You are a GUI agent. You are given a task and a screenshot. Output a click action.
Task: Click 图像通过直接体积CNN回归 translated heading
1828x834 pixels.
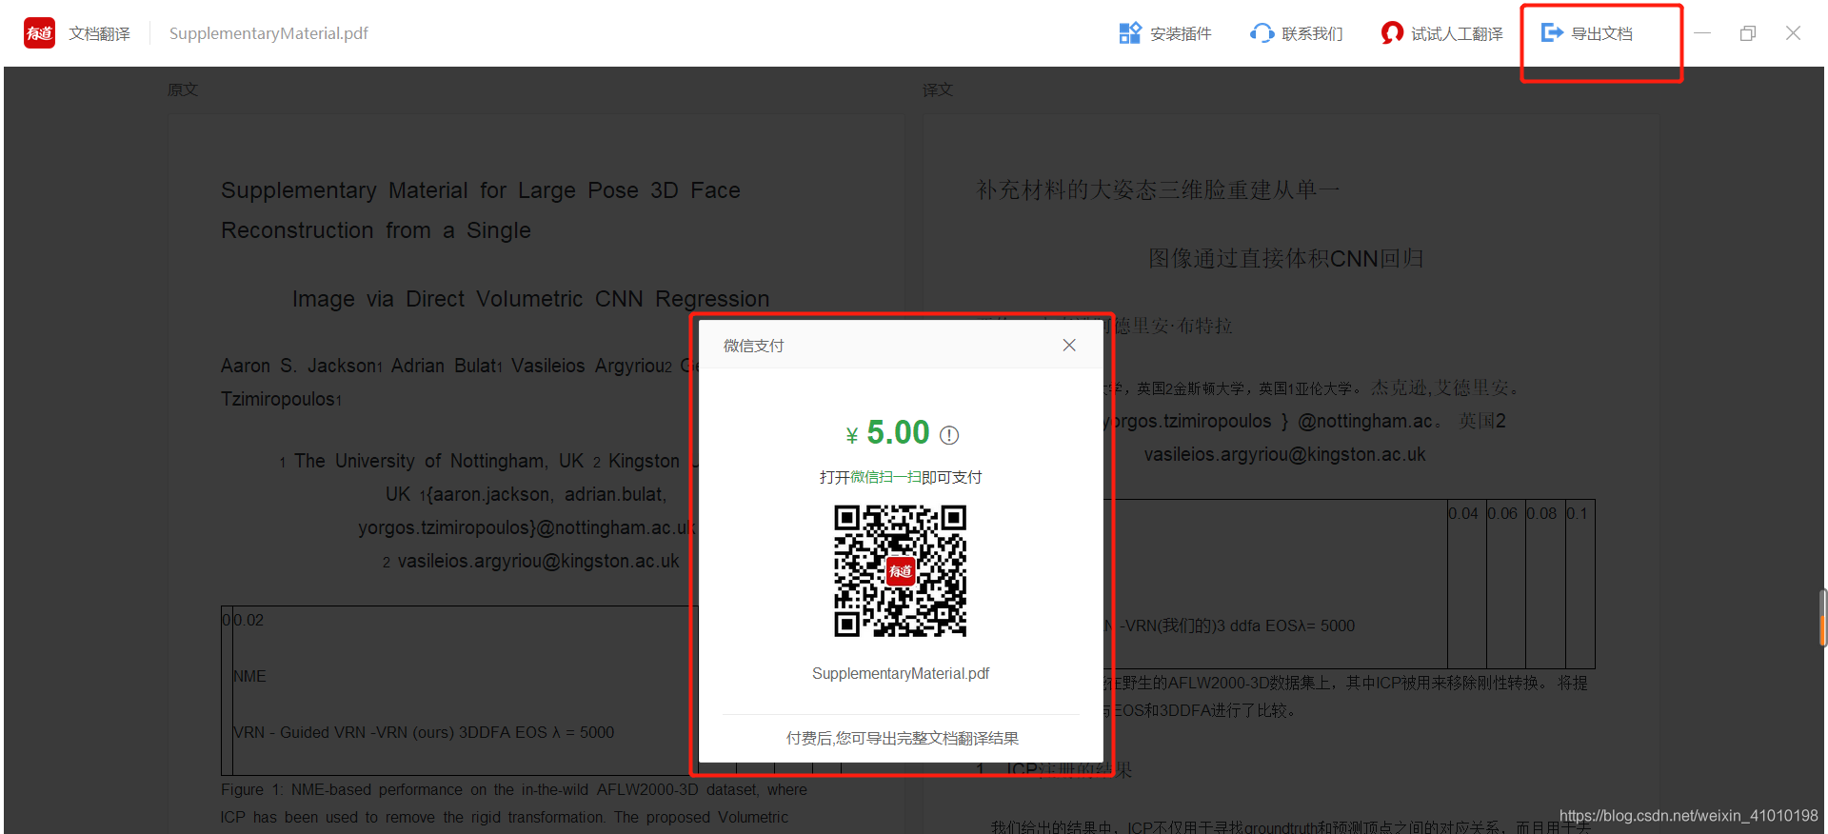click(1286, 259)
